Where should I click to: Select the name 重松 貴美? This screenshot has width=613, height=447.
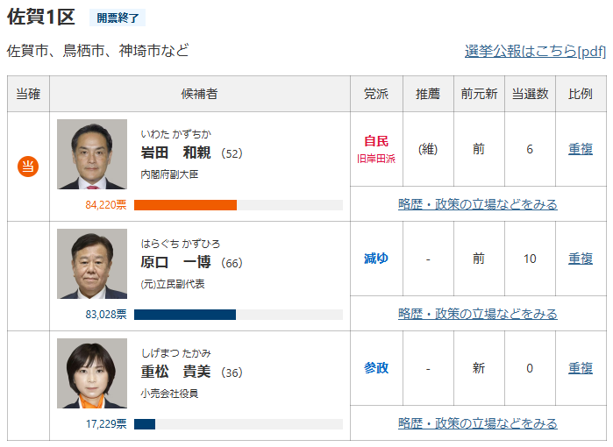click(176, 372)
